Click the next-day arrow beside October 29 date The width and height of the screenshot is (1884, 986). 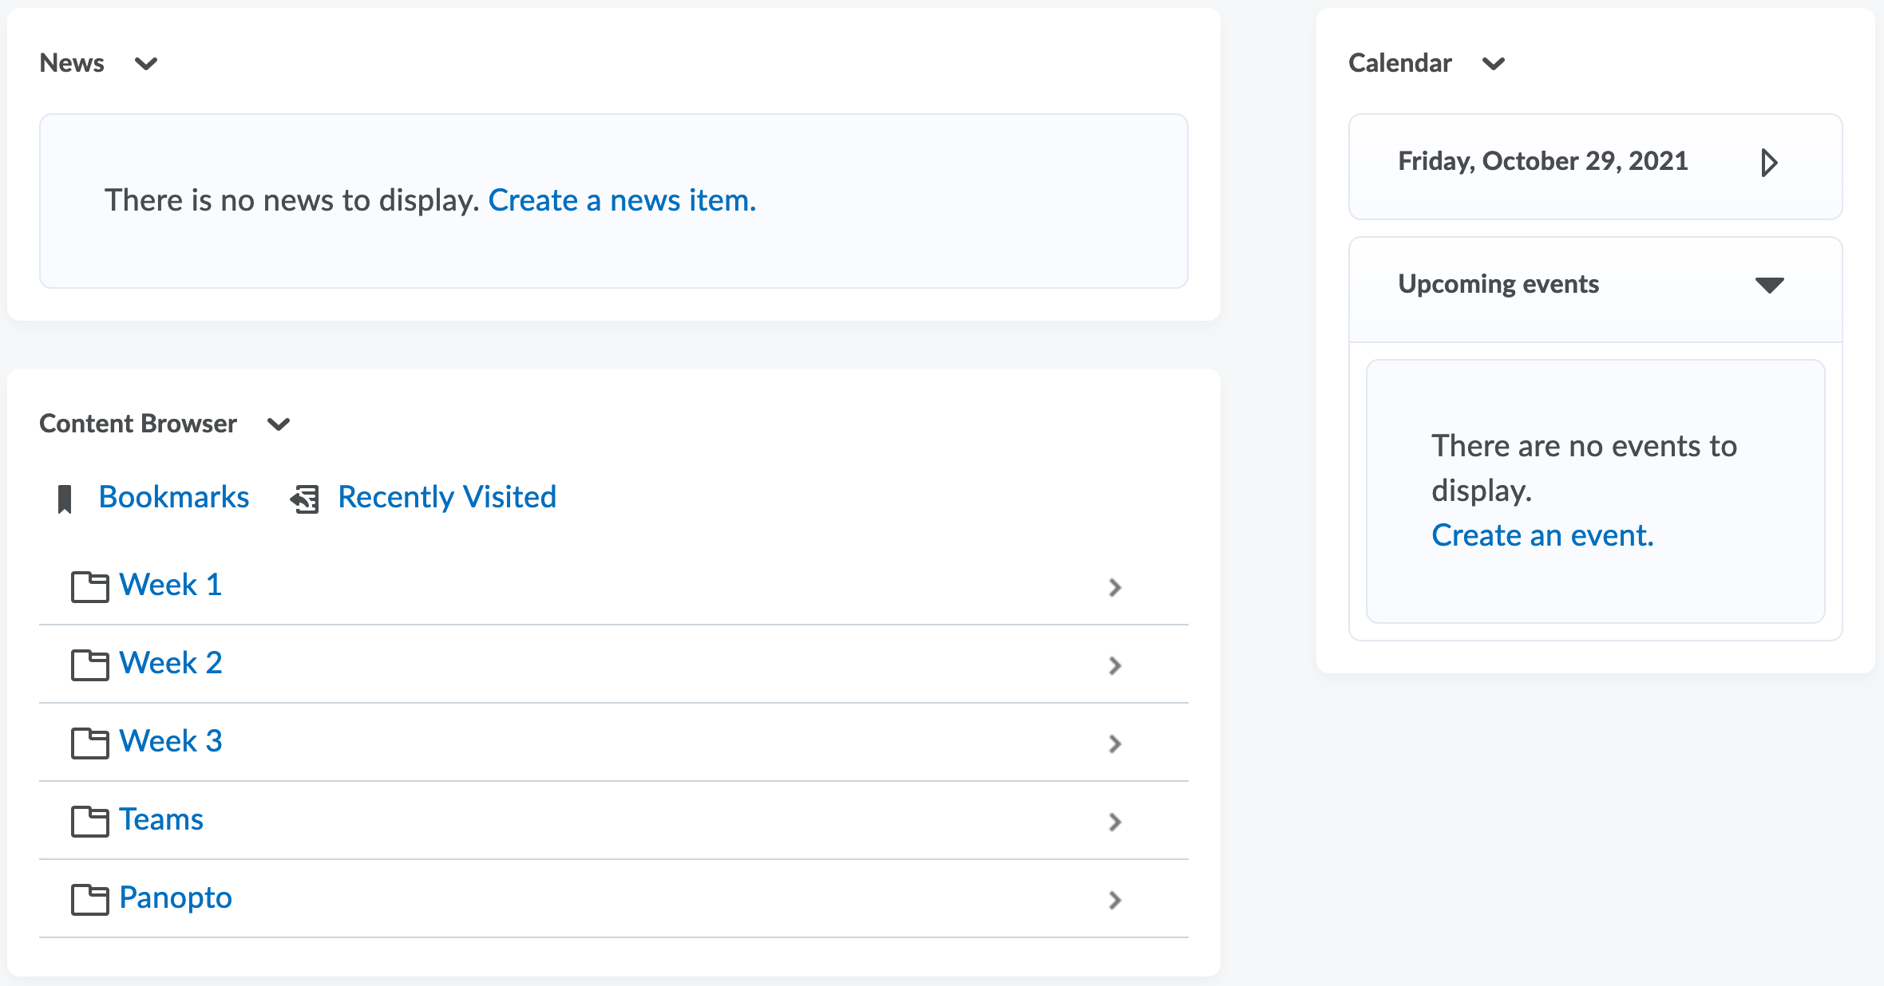pyautogui.click(x=1770, y=163)
